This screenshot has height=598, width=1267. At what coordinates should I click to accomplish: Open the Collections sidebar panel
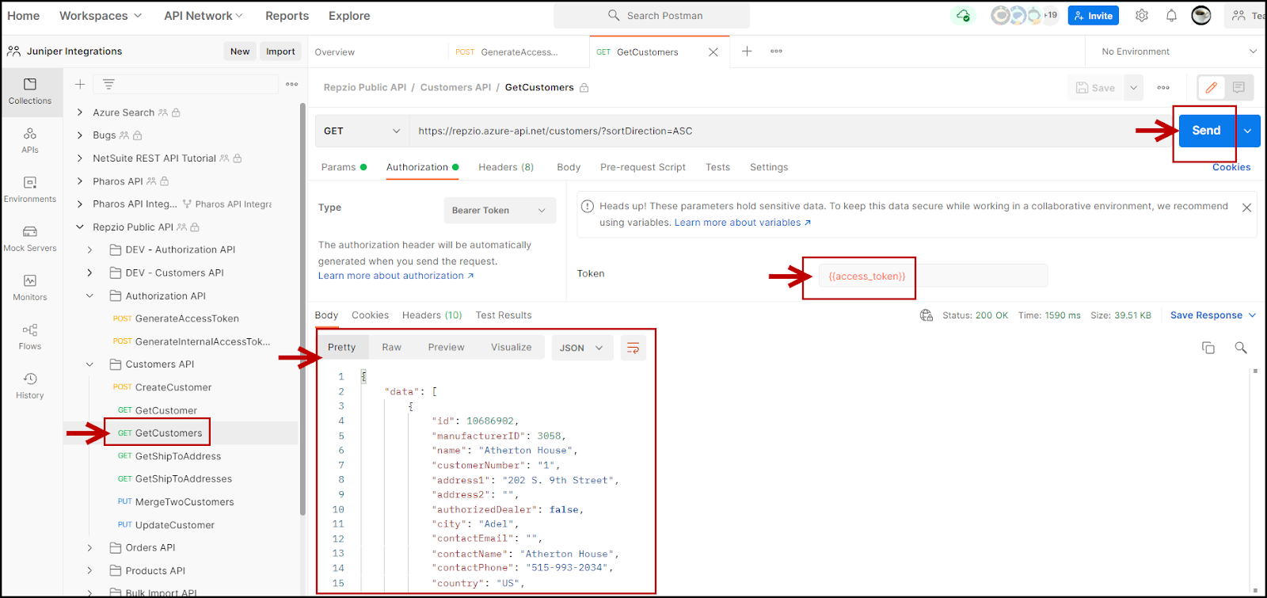pos(30,92)
